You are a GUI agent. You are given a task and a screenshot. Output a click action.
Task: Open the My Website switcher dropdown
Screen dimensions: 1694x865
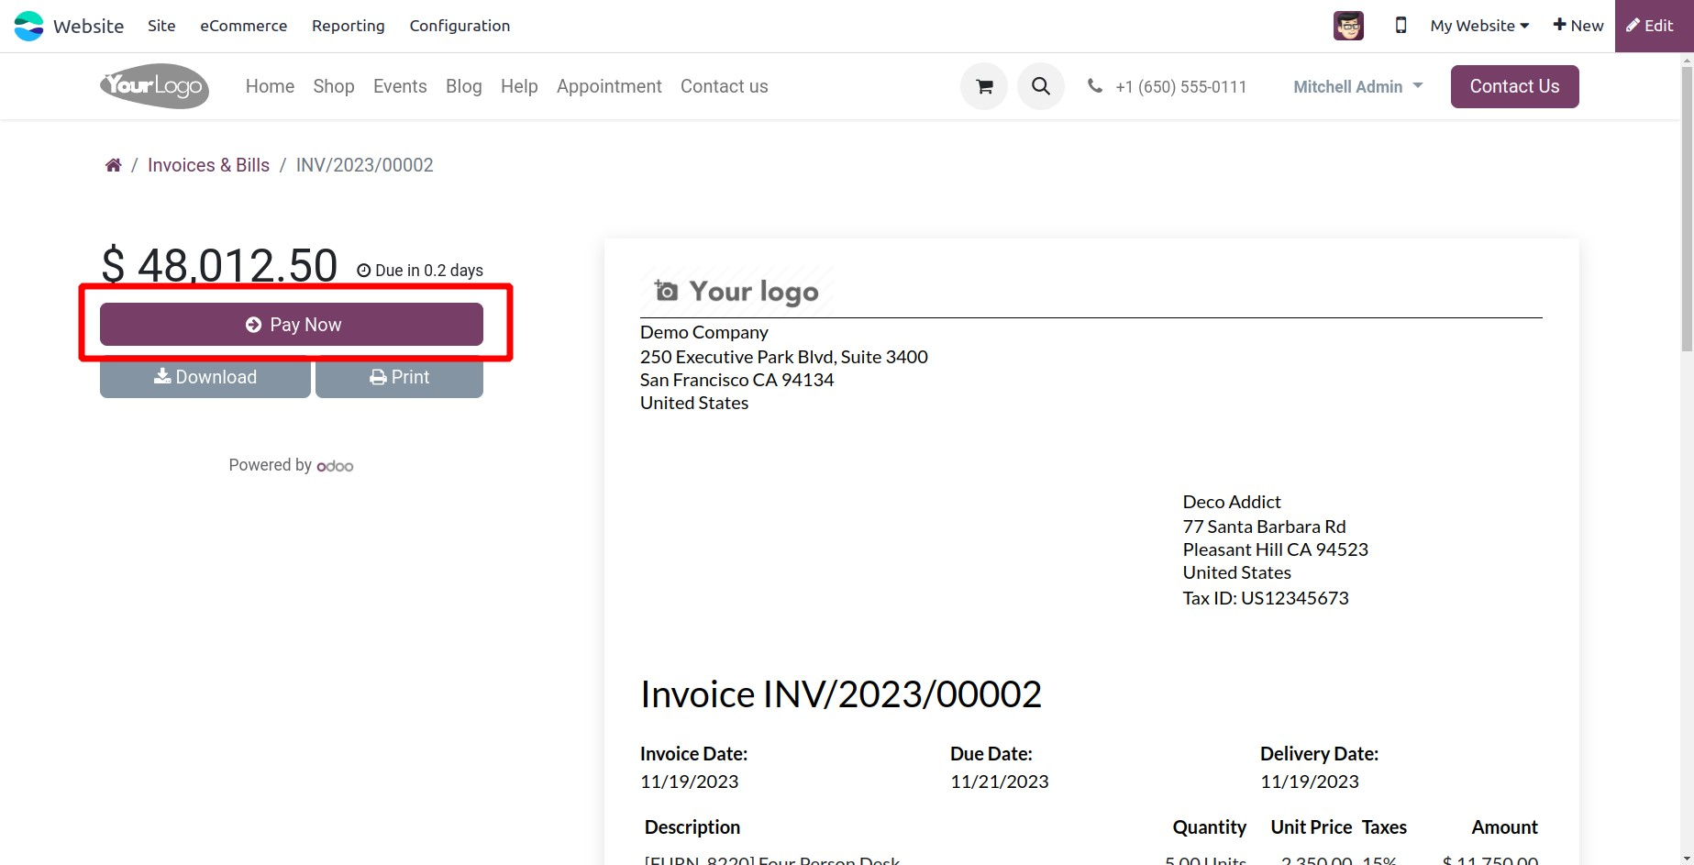[x=1479, y=26]
